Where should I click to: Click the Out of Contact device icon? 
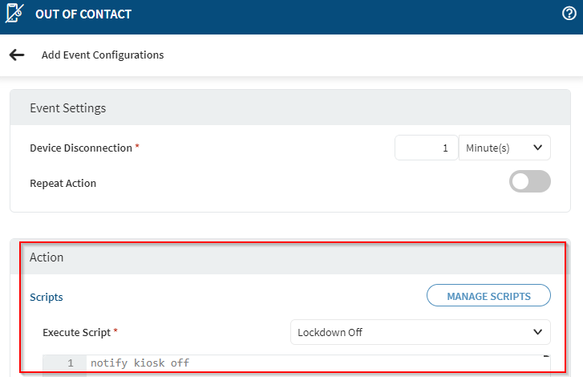coord(14,14)
